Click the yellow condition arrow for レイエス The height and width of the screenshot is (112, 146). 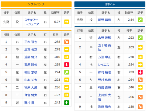[x=140, y=65]
